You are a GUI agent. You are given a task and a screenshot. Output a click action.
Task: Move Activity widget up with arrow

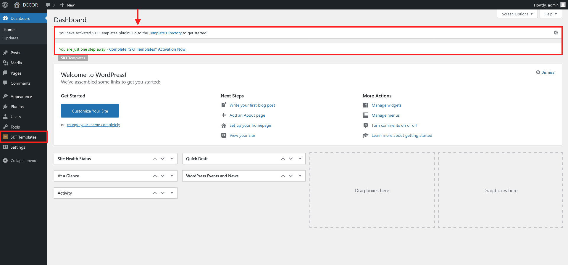coord(155,193)
